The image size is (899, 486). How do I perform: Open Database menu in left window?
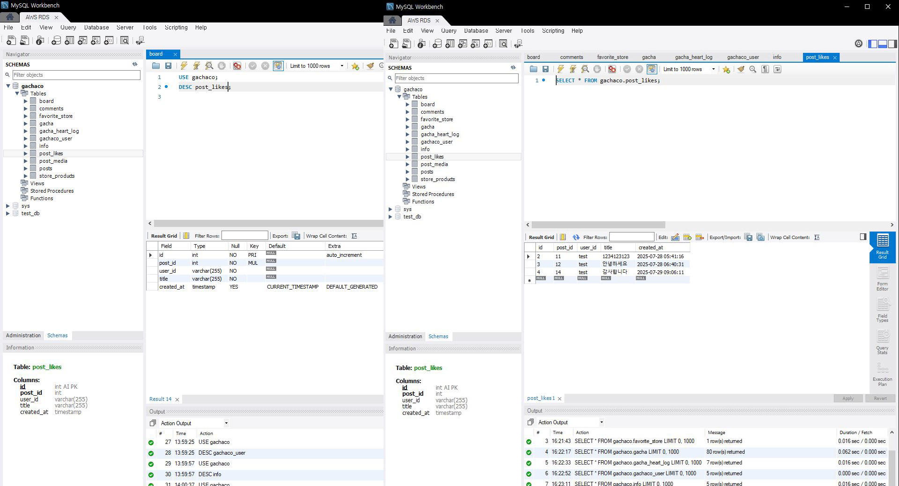tap(96, 28)
